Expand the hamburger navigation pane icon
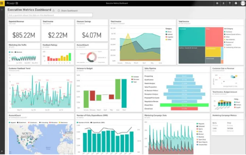Screen dimensions: 246x155 coord(2,10)
